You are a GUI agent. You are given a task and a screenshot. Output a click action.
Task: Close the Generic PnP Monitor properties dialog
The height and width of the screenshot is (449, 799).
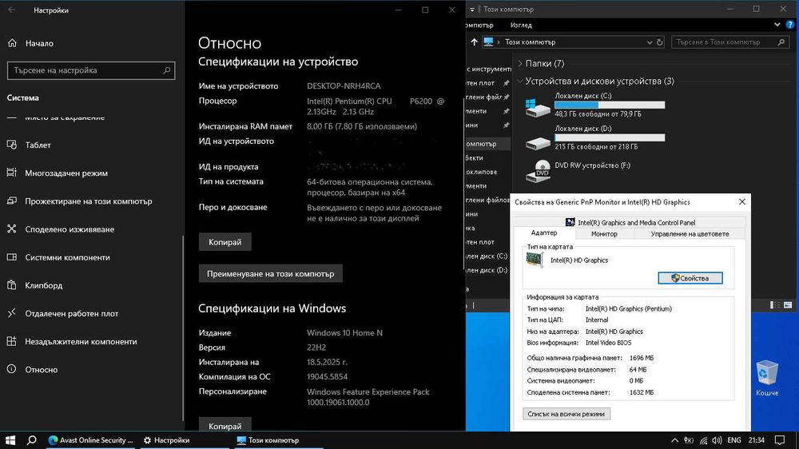742,202
